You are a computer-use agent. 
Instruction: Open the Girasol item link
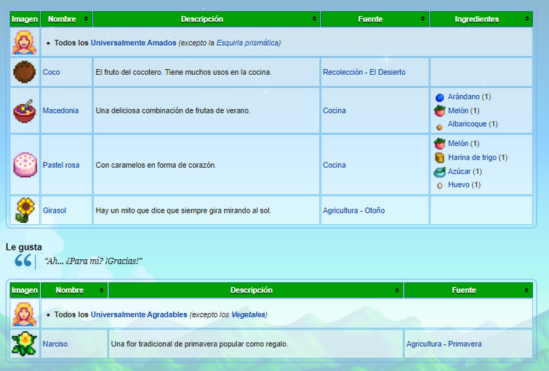click(55, 211)
